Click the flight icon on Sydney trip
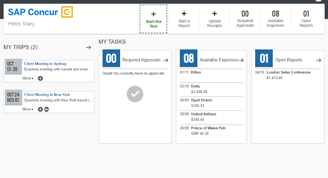The image size is (328, 178). (40, 78)
